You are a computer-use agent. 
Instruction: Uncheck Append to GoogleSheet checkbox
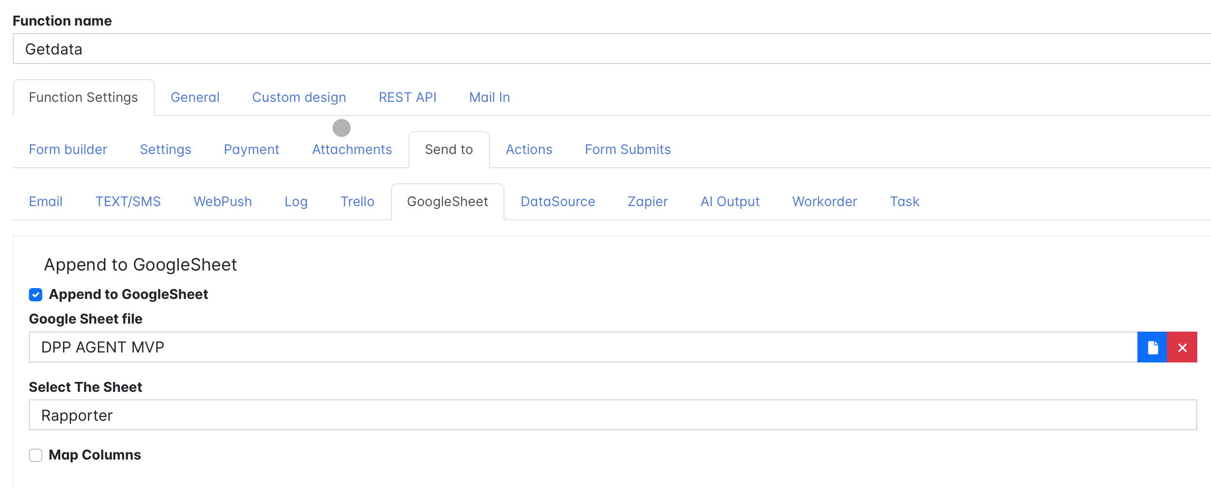pyautogui.click(x=36, y=295)
